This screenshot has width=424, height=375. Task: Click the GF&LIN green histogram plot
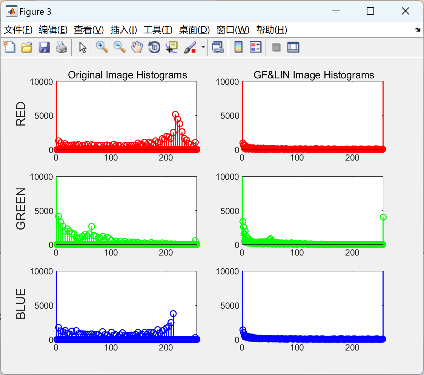pos(313,211)
